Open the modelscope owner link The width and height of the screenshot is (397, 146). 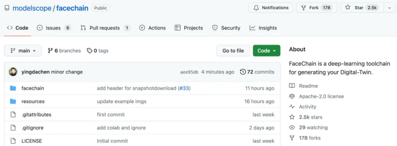pyautogui.click(x=32, y=8)
